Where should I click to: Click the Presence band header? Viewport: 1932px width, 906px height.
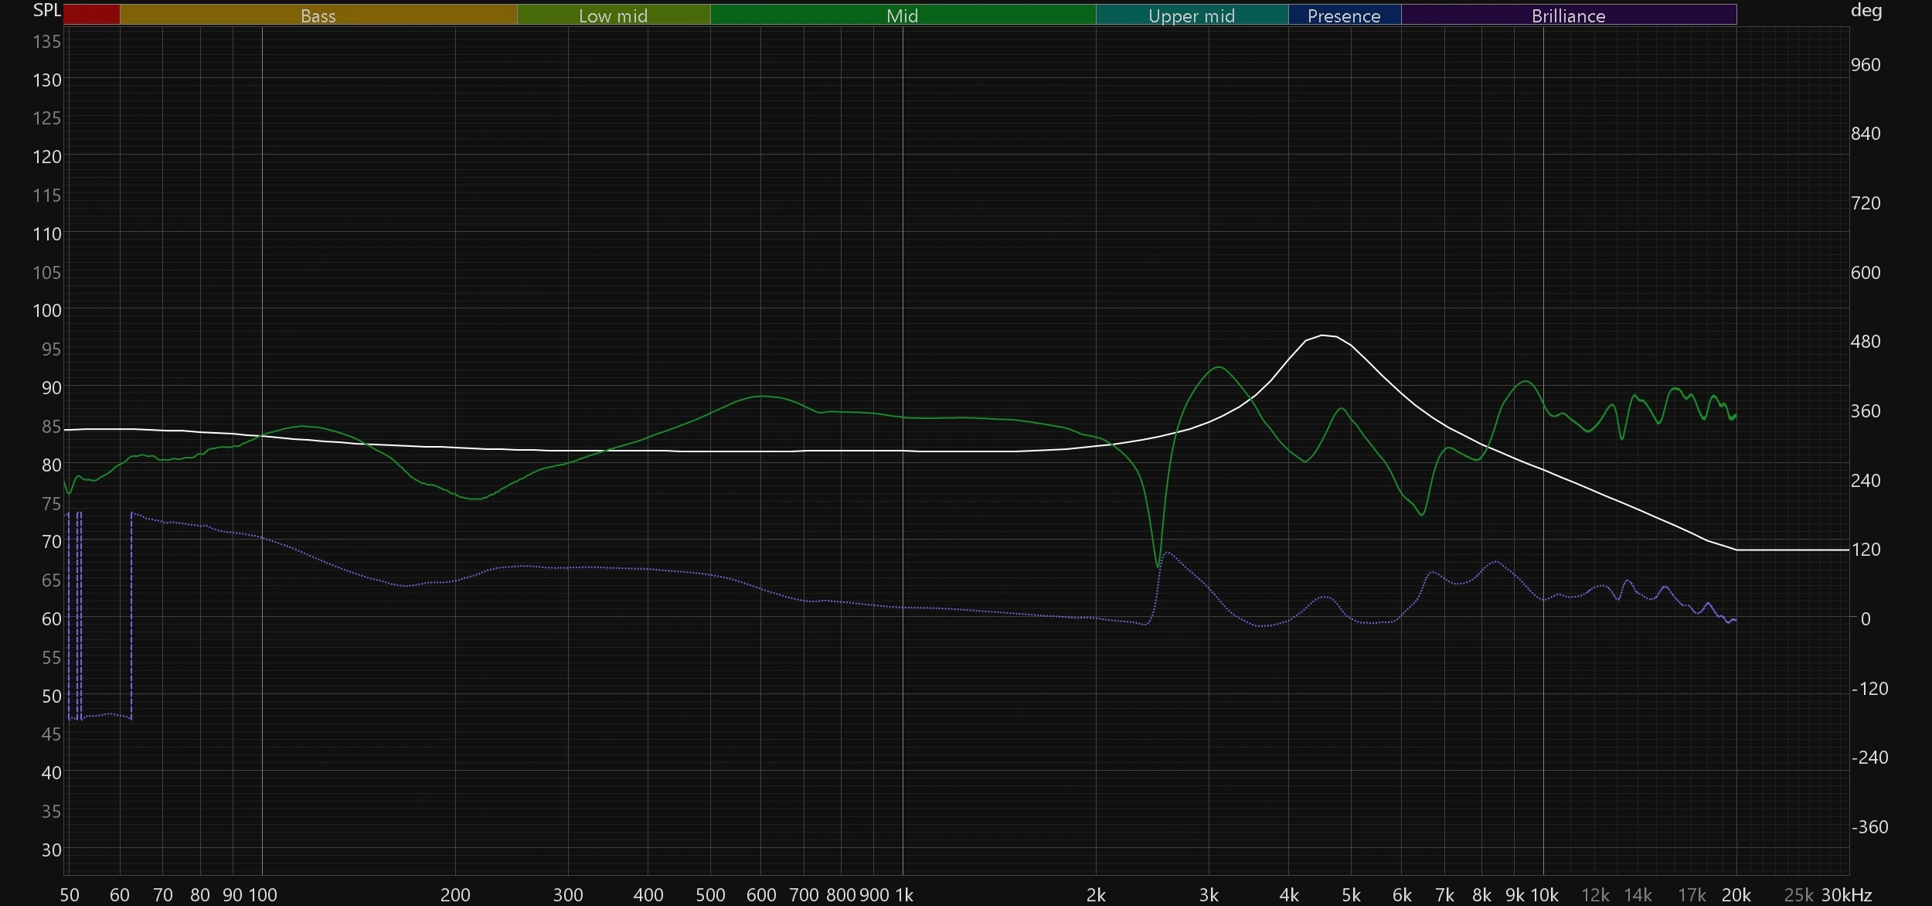pyautogui.click(x=1343, y=15)
